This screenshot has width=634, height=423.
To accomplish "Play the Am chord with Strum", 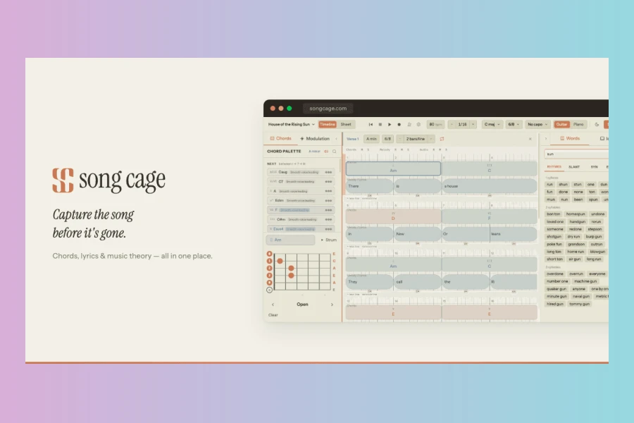I will pos(329,240).
